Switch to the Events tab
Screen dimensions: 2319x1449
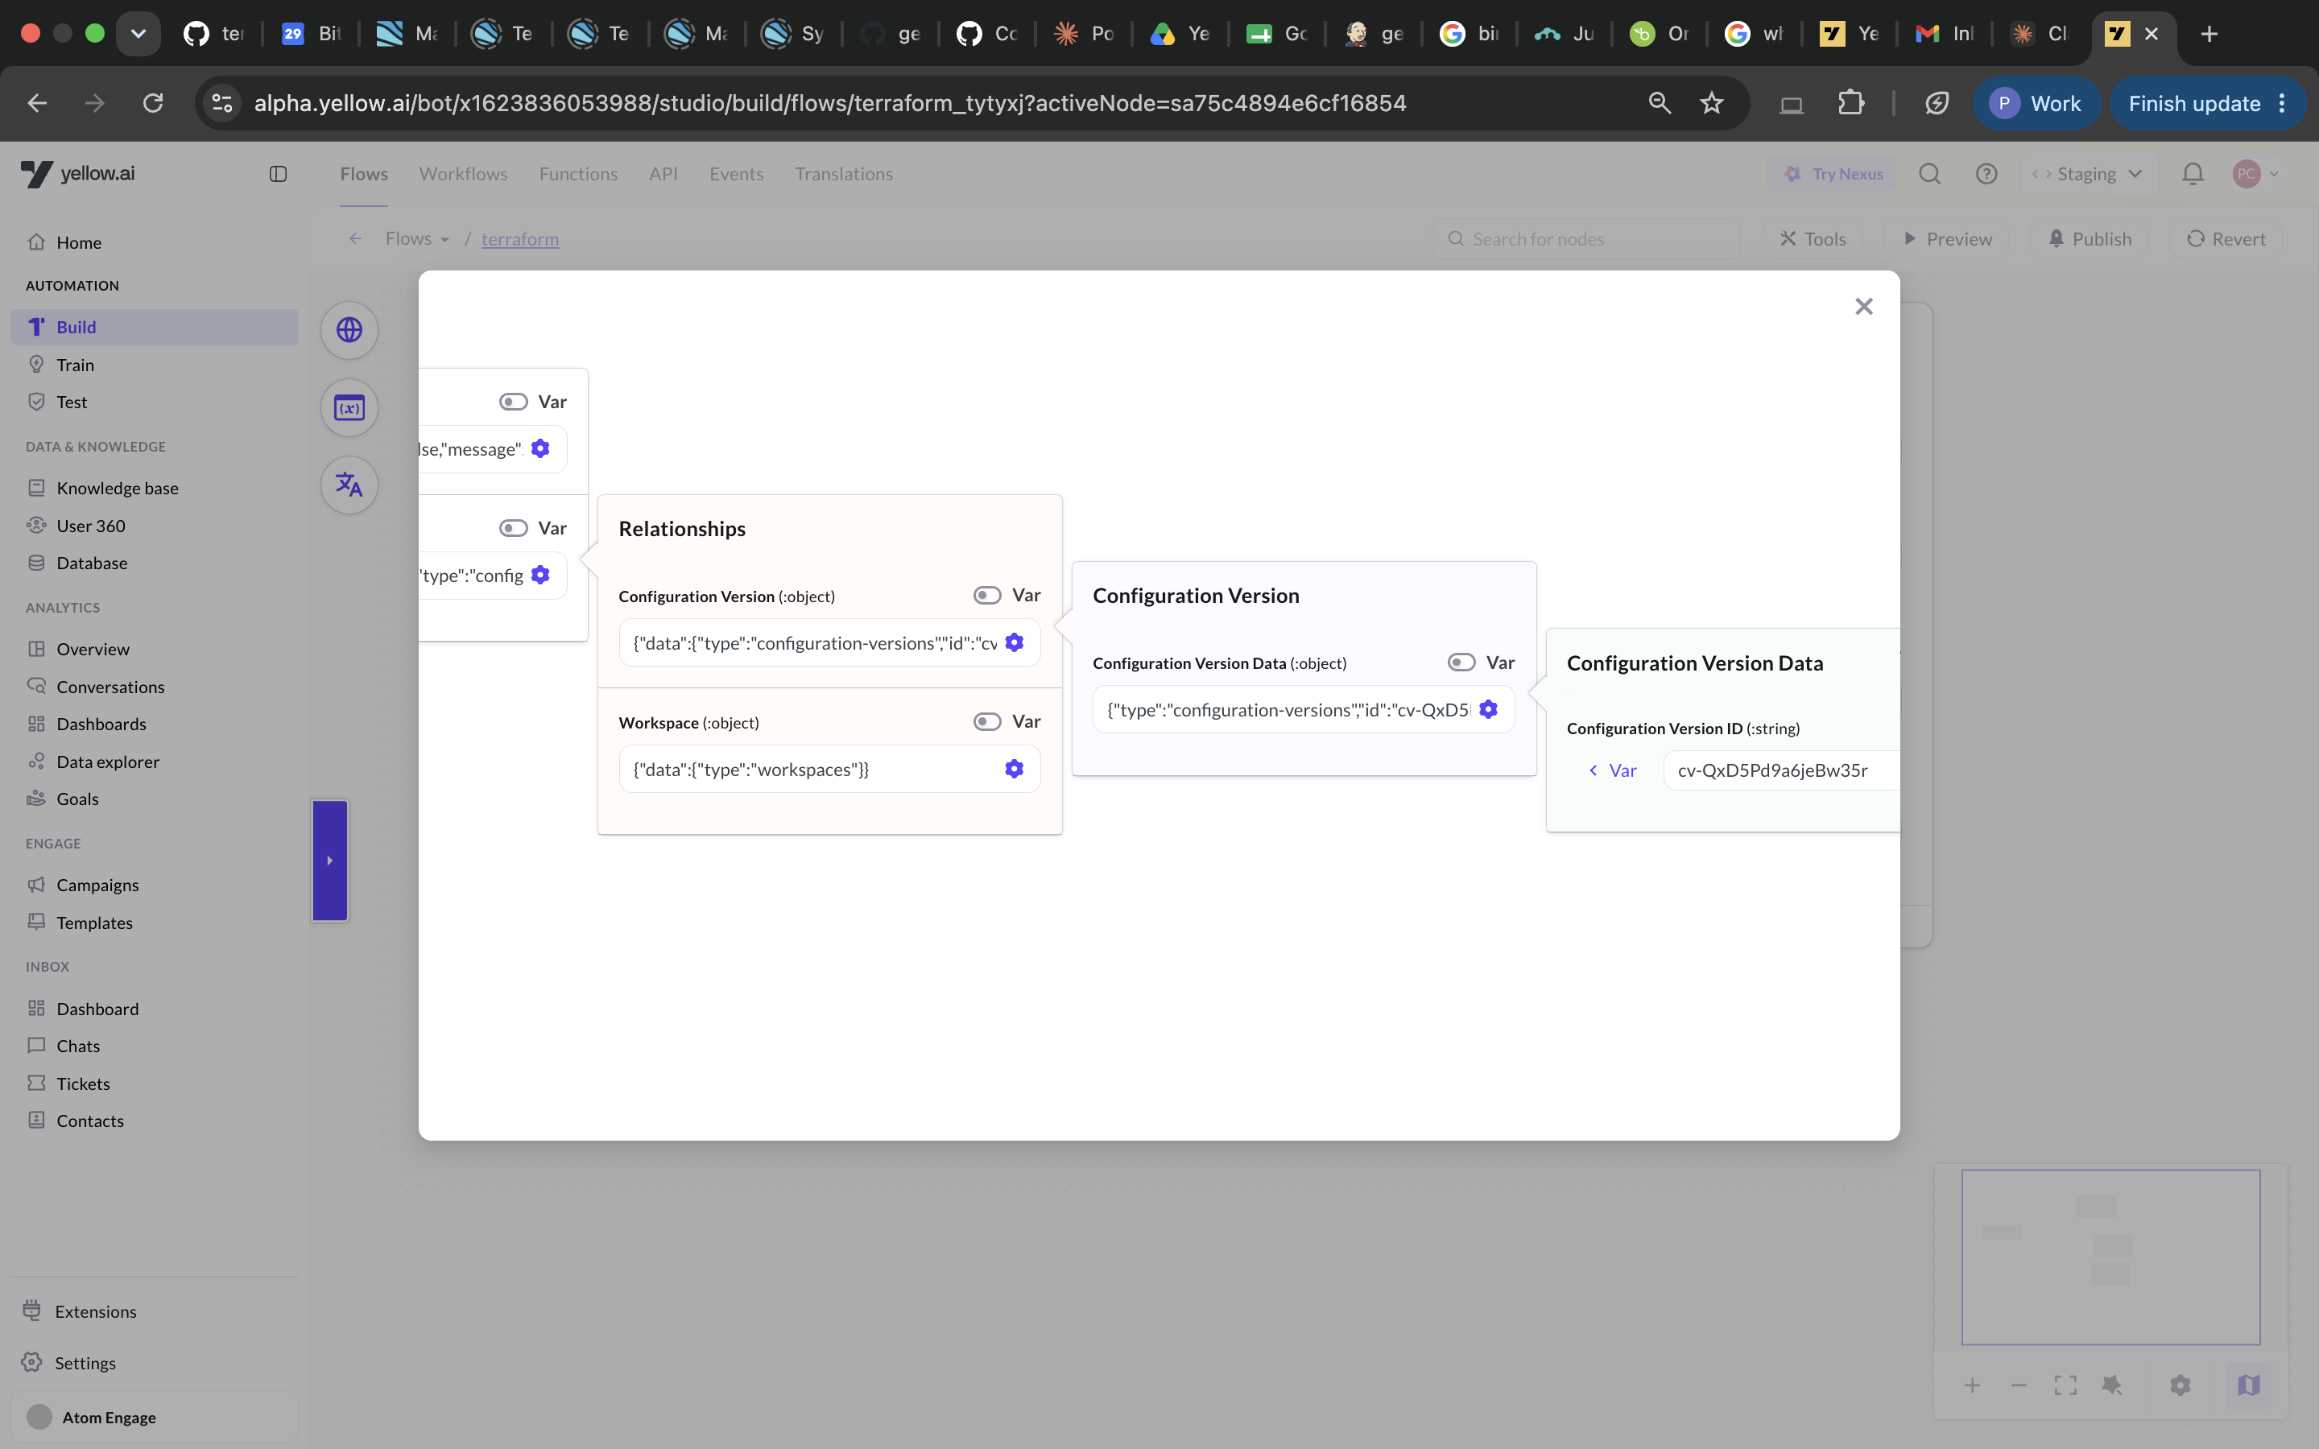(x=736, y=173)
